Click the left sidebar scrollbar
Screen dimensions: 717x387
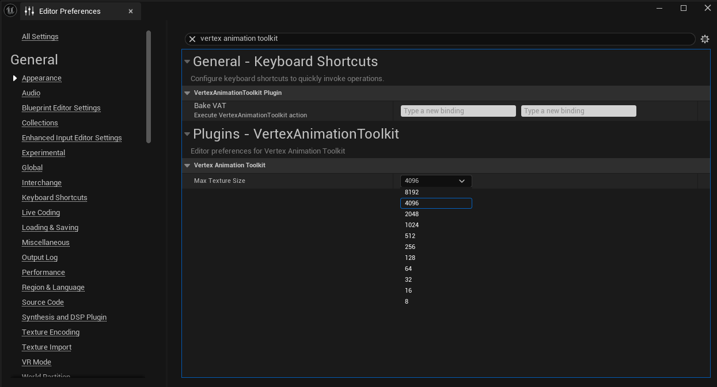pos(149,86)
